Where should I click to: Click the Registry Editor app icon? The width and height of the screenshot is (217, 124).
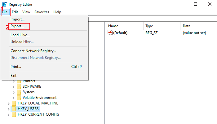4,4
